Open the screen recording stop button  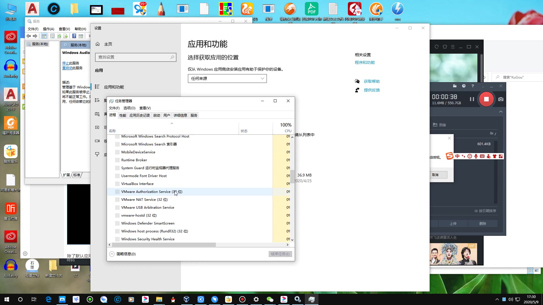click(x=486, y=99)
